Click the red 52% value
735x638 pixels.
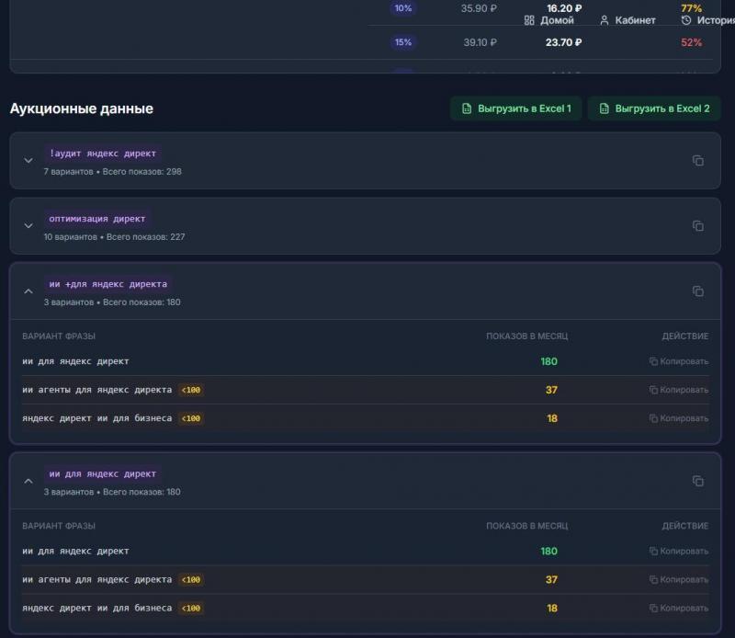click(x=692, y=42)
